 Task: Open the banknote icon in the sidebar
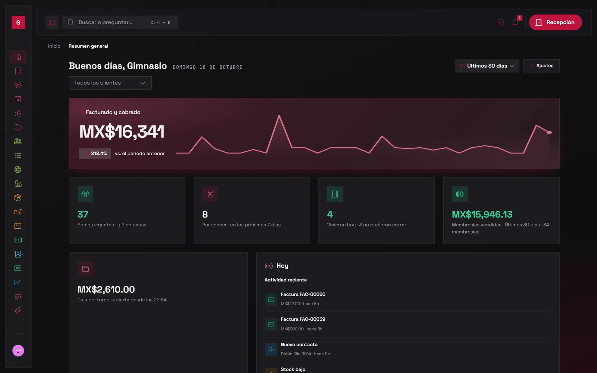click(x=18, y=240)
